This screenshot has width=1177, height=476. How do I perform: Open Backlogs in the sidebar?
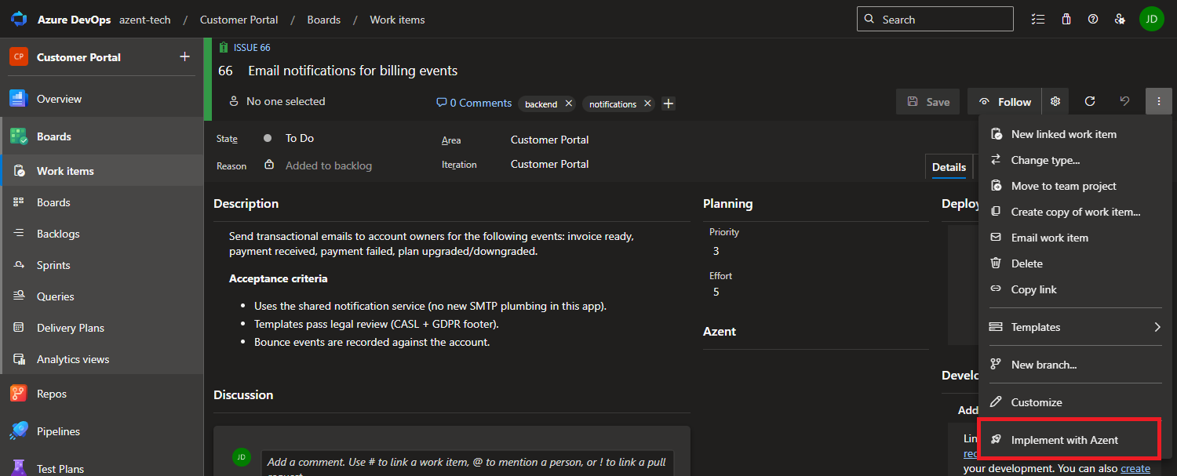click(101, 234)
